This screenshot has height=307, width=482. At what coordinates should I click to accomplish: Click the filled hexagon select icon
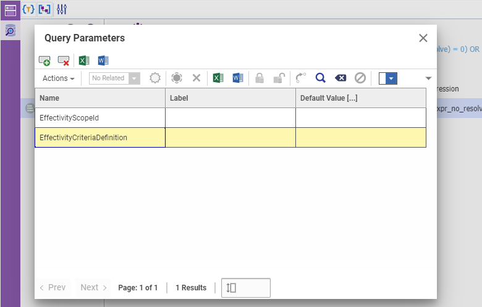177,78
